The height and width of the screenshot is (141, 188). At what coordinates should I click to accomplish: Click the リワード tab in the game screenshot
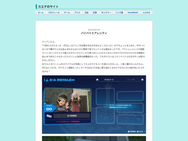click(x=131, y=80)
